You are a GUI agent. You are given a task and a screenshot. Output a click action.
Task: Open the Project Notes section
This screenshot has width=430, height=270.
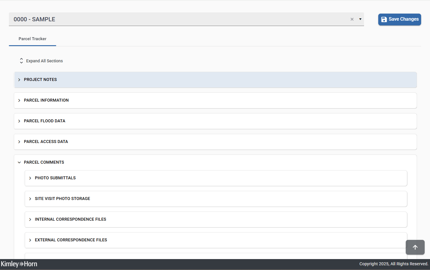click(41, 80)
